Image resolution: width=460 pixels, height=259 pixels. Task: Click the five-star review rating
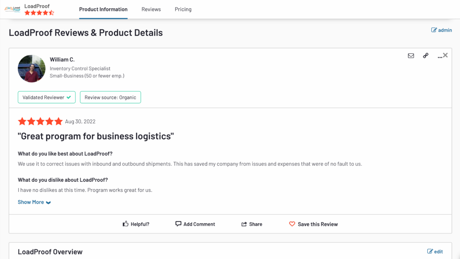pos(40,121)
